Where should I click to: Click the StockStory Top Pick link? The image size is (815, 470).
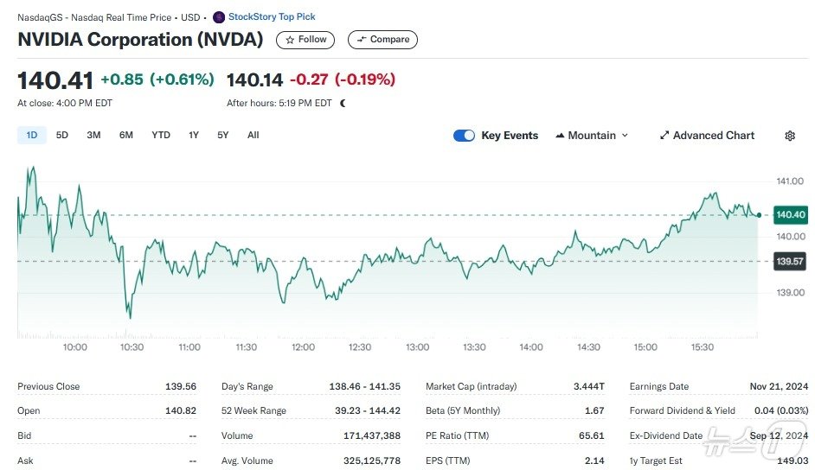(271, 17)
